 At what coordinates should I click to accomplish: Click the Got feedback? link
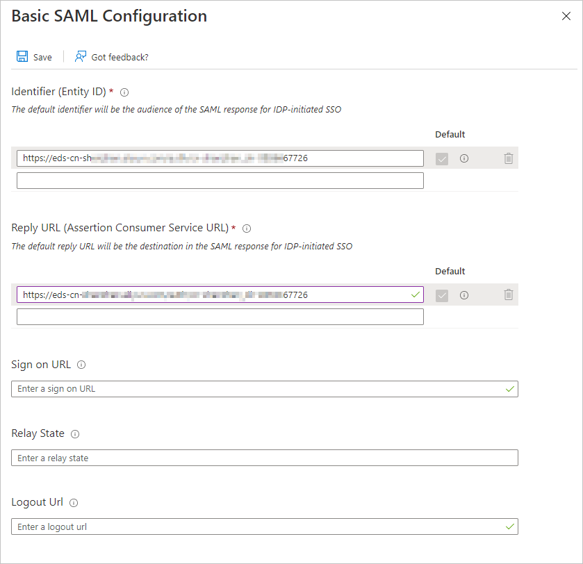[120, 57]
